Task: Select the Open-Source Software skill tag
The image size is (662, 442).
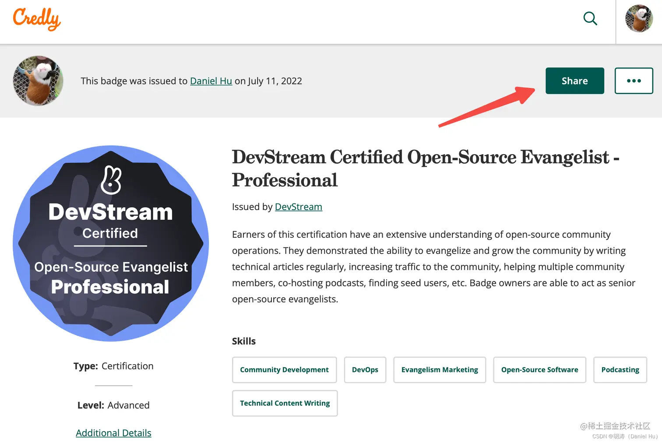Action: pyautogui.click(x=539, y=370)
